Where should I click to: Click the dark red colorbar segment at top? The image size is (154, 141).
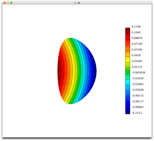pos(128,31)
